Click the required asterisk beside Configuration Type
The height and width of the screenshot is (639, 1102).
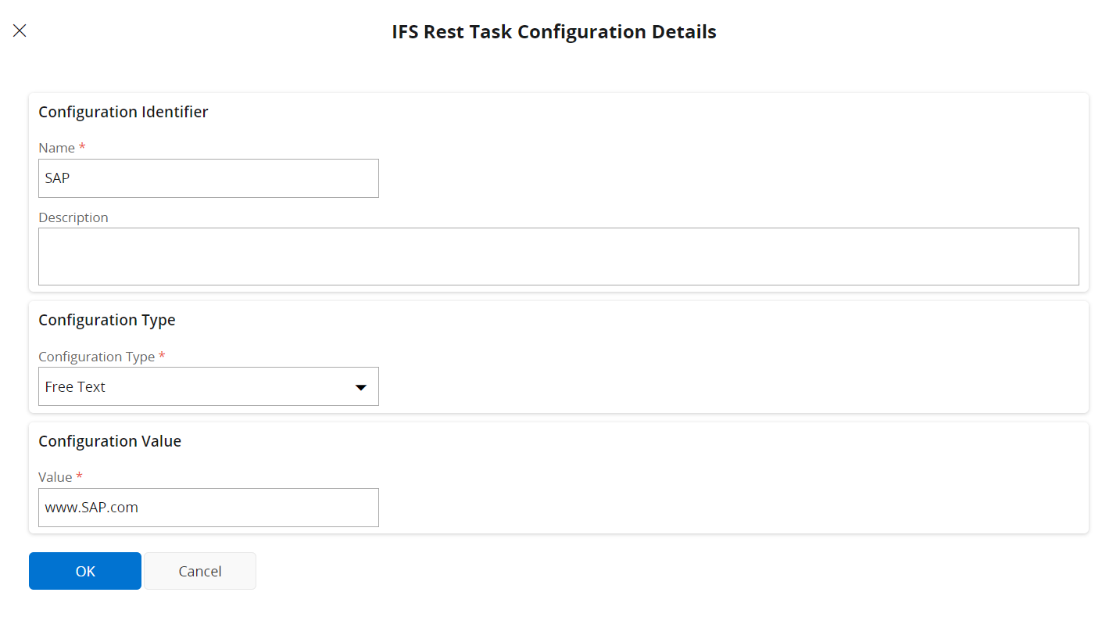point(162,355)
